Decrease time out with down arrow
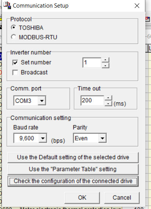 pos(108,104)
